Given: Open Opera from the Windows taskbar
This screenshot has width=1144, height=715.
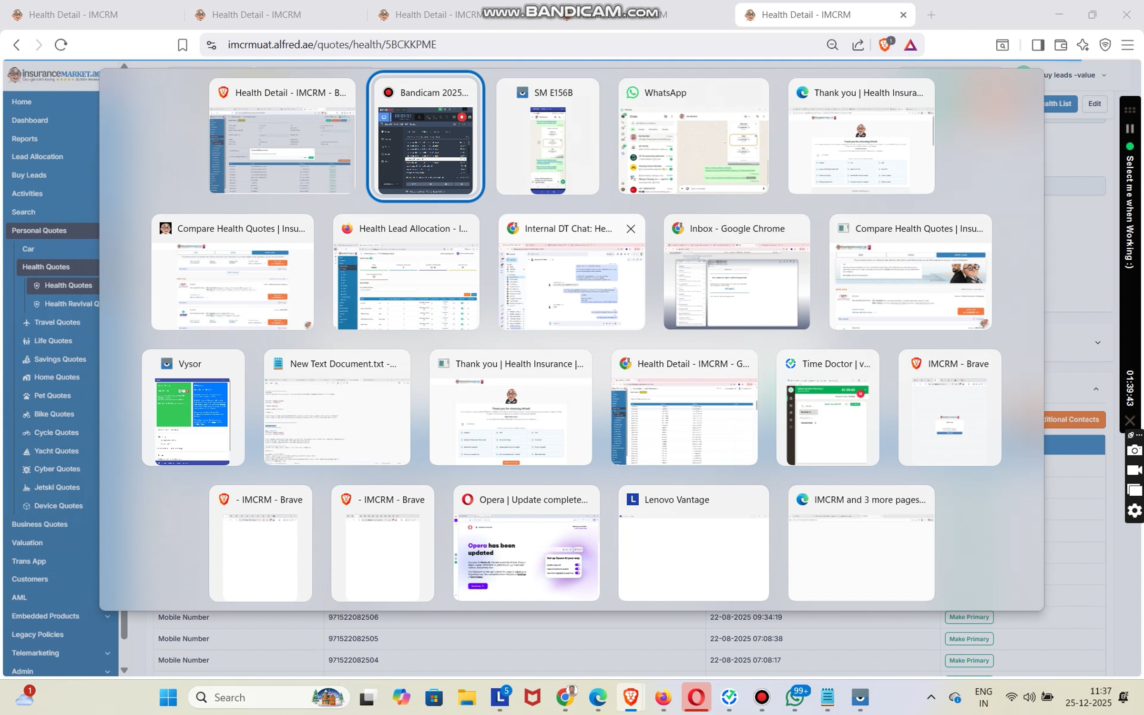Looking at the screenshot, I should (x=696, y=697).
